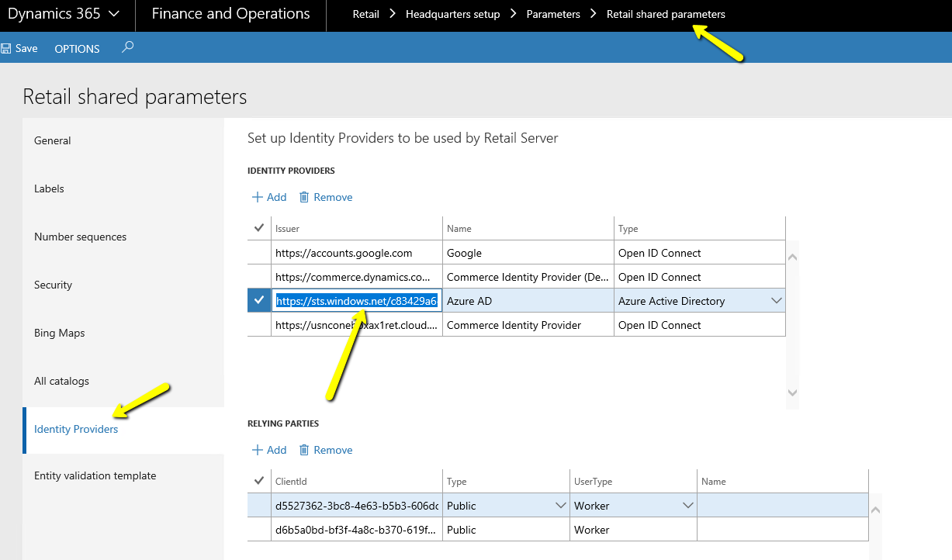
Task: Remove the selected identity provider
Action: (326, 197)
